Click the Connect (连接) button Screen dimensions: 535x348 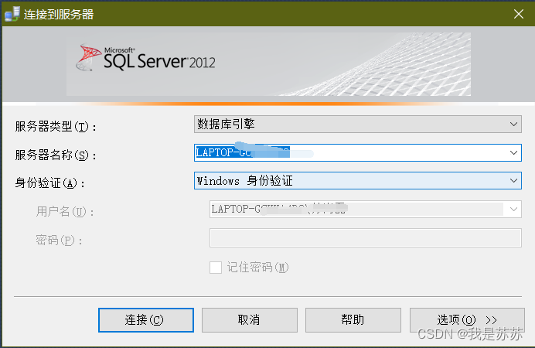(x=146, y=320)
